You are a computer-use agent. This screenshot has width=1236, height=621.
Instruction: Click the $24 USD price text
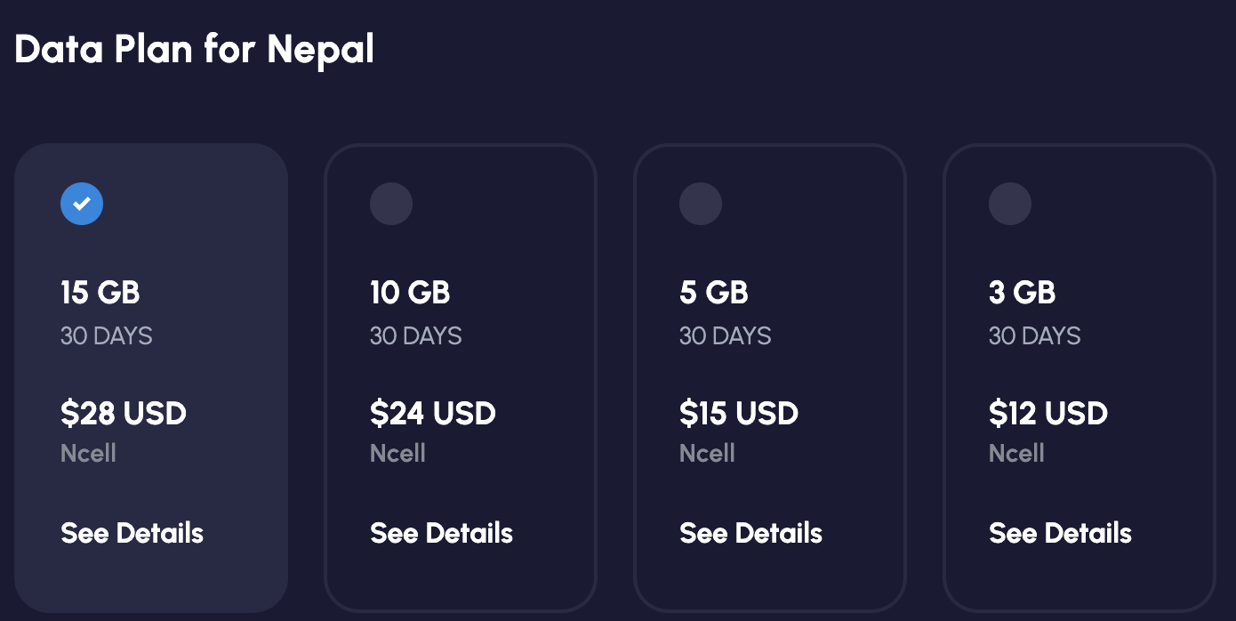point(433,414)
